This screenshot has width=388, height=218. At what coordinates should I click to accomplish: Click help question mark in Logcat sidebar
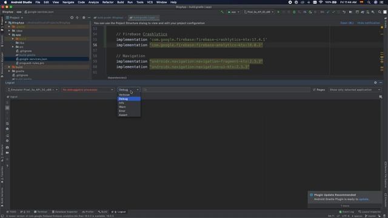[x=7, y=166]
